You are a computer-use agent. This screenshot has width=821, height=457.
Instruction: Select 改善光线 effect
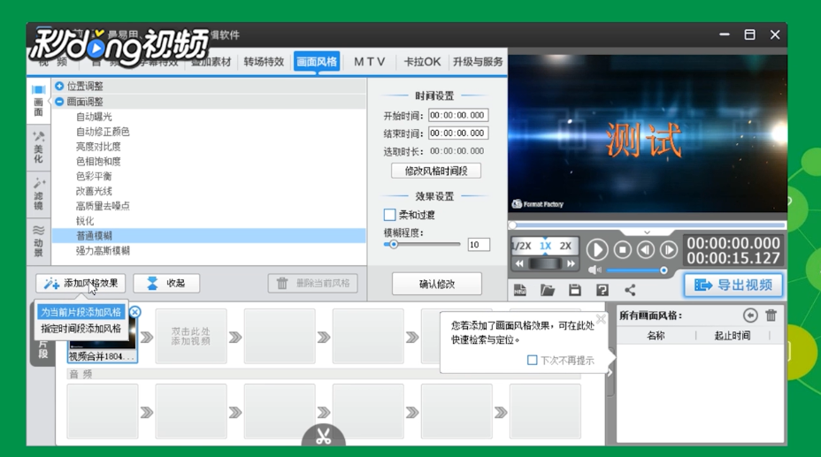click(94, 191)
